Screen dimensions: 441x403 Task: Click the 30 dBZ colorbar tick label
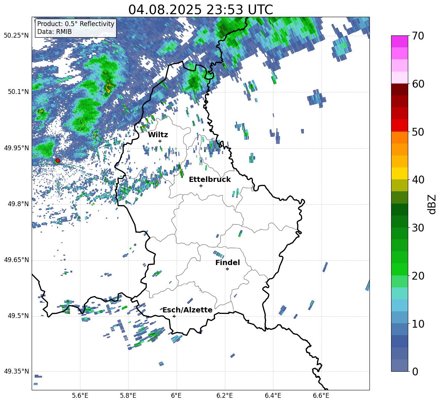click(x=418, y=228)
